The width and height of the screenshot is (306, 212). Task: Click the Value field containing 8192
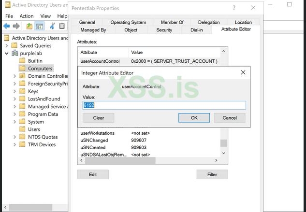pyautogui.click(x=164, y=105)
